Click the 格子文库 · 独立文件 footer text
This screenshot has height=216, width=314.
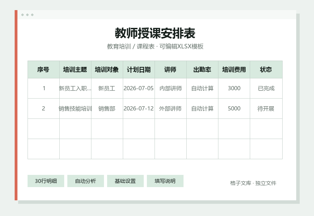pos(253,183)
